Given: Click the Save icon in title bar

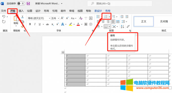Looking at the screenshot, I should tap(28, 4).
